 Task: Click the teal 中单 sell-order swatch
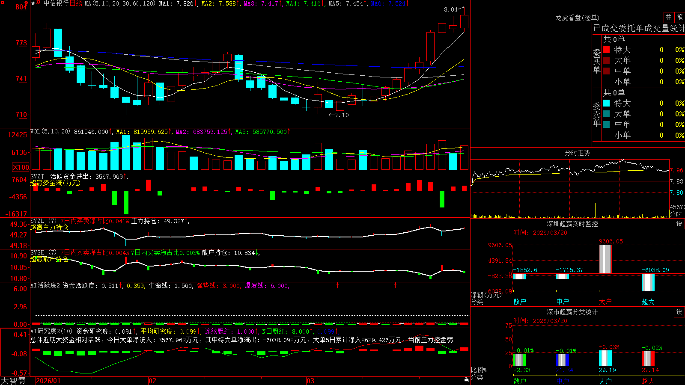pos(606,124)
